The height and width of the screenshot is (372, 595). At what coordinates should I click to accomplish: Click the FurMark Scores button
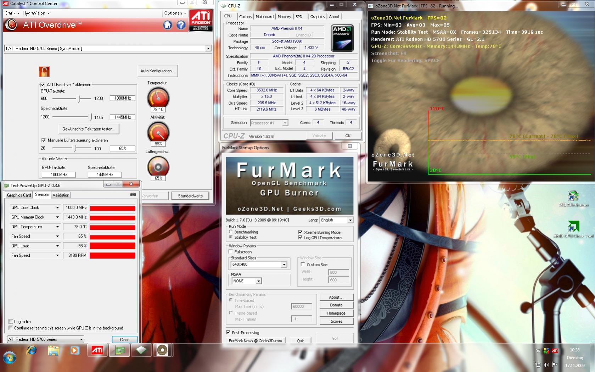[336, 321]
